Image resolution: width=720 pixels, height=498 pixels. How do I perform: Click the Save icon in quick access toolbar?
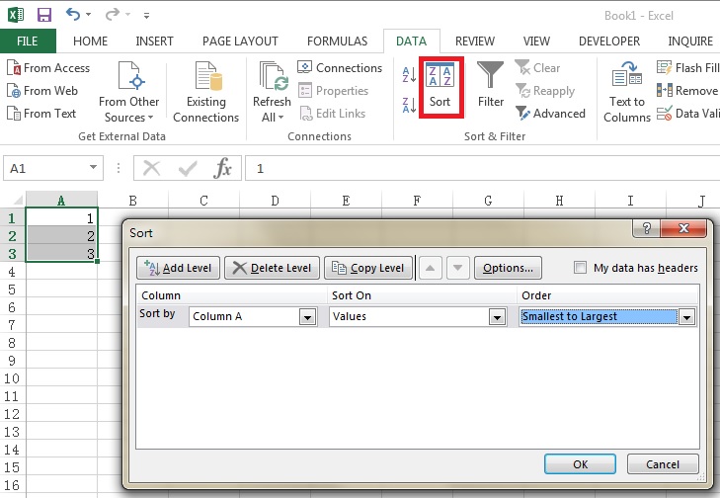[x=44, y=15]
